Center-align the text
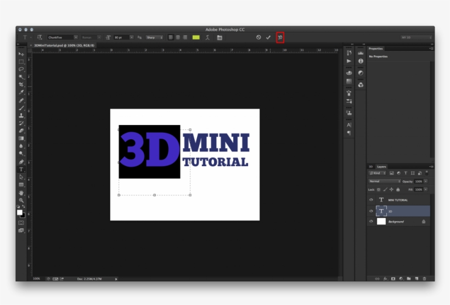 pyautogui.click(x=178, y=38)
